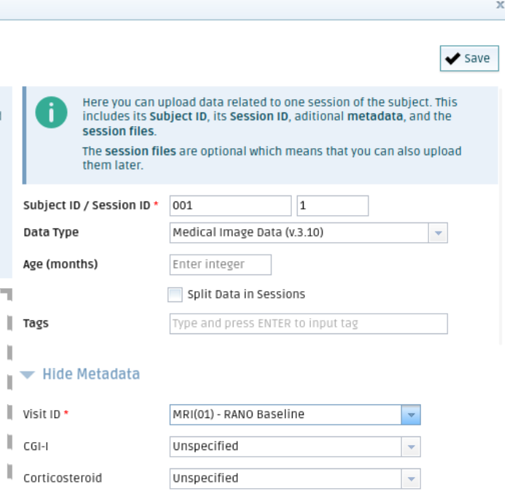Collapse metadata using the triangle icon

(x=28, y=375)
